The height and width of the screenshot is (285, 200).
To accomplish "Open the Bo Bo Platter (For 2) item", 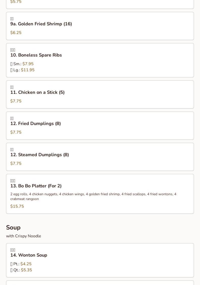I will tap(36, 186).
